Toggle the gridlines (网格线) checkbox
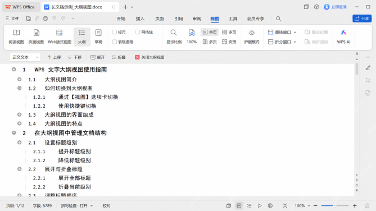 tap(138, 32)
